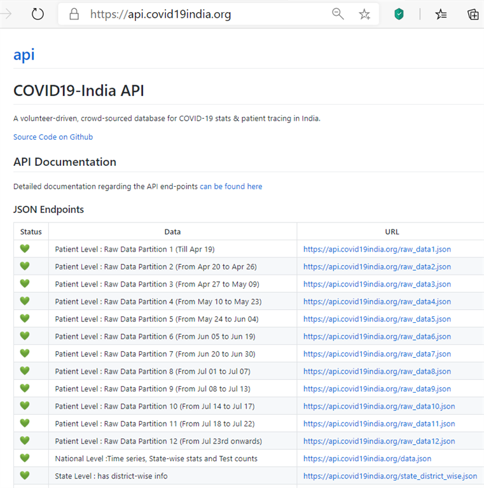Screen dimensions: 484x488
Task: Click green heart status for Partition 2
Action: 25,266
